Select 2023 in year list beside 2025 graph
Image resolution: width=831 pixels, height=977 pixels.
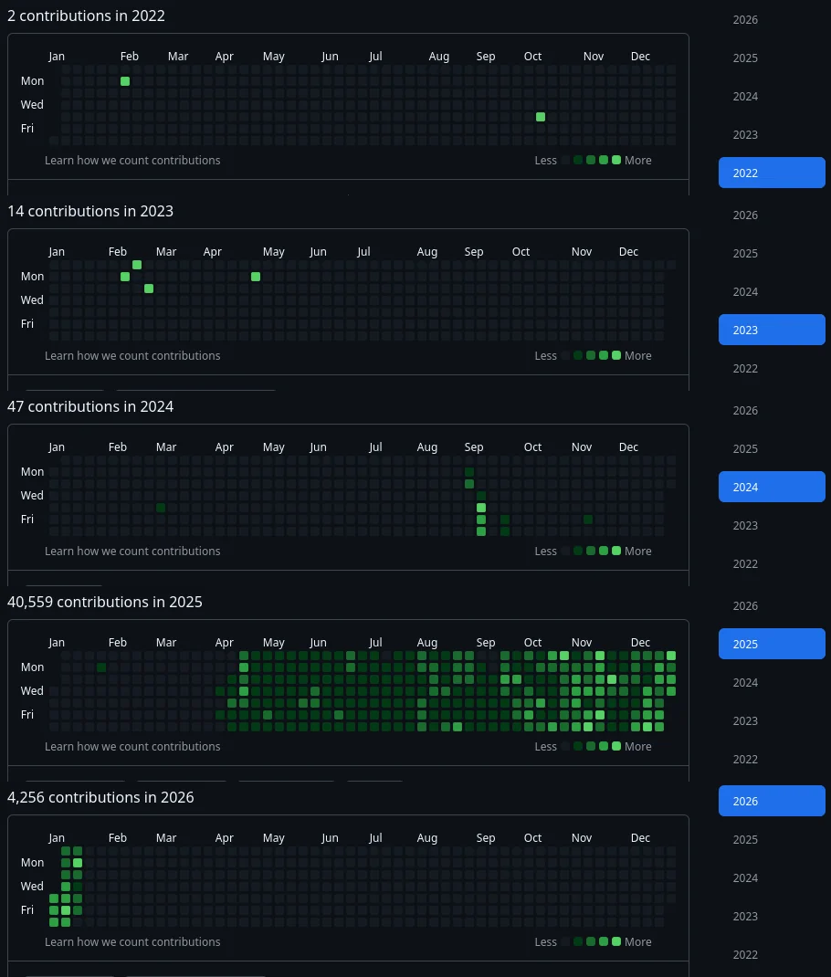click(x=745, y=721)
